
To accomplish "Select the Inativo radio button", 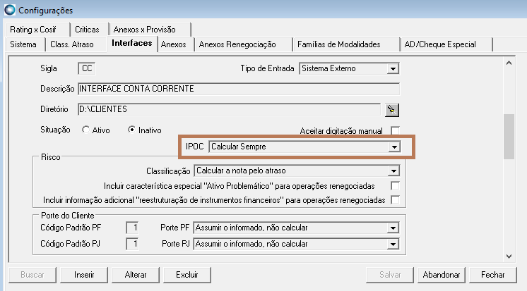I will 131,130.
